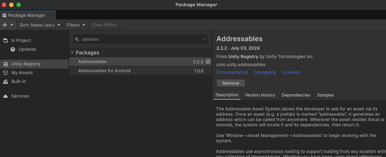
Task: Click the Services cloud icon
Action: click(x=5, y=96)
